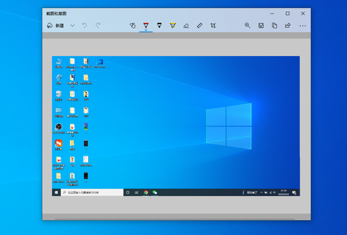347x235 pixels.
Task: Toggle the ruler tool
Action: pos(200,26)
